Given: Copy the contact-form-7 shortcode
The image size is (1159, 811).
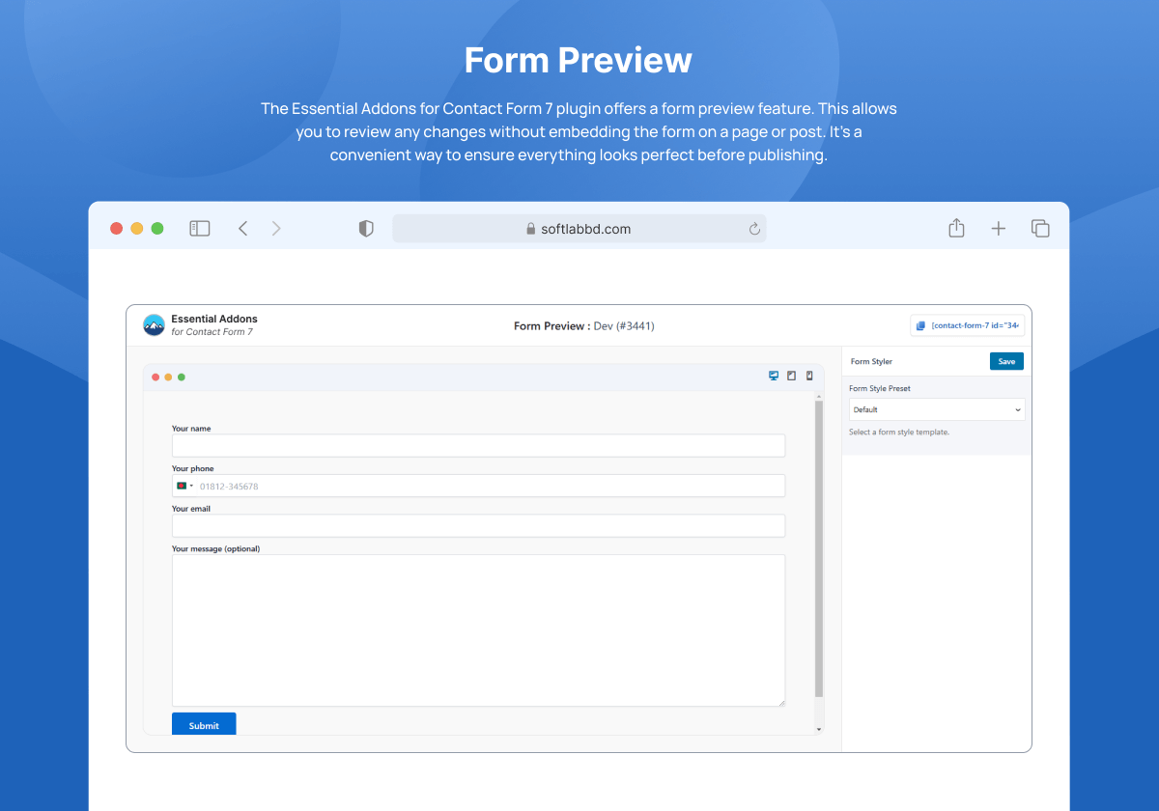Looking at the screenshot, I should [968, 325].
